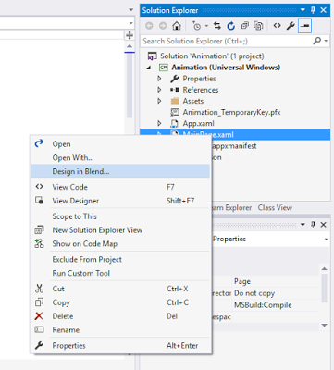This screenshot has width=334, height=370.
Task: Choose View Designer menu entry
Action: tap(120, 201)
